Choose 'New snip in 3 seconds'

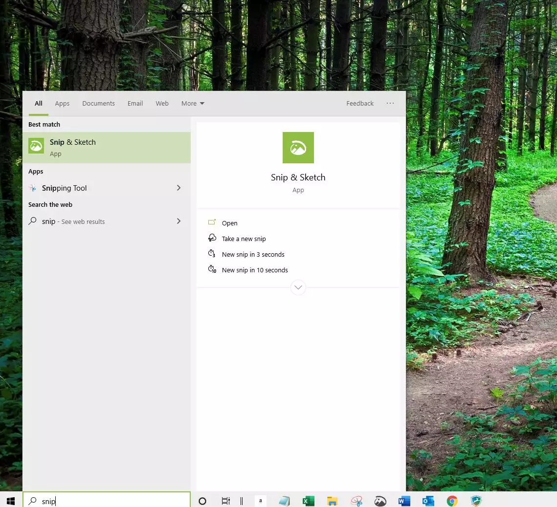click(253, 254)
